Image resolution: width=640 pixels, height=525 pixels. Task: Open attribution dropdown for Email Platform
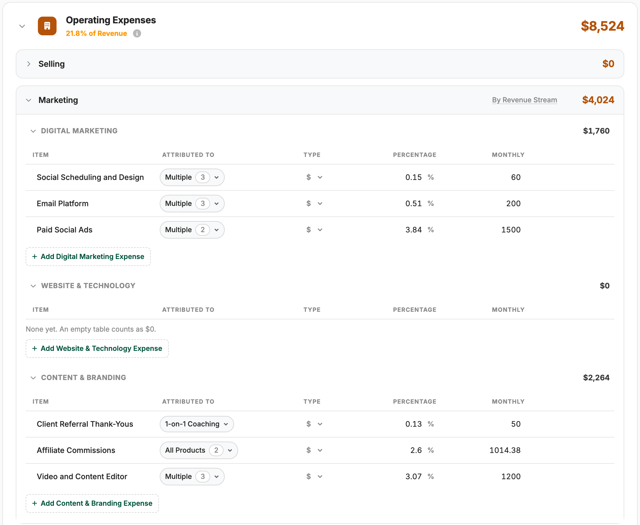192,204
